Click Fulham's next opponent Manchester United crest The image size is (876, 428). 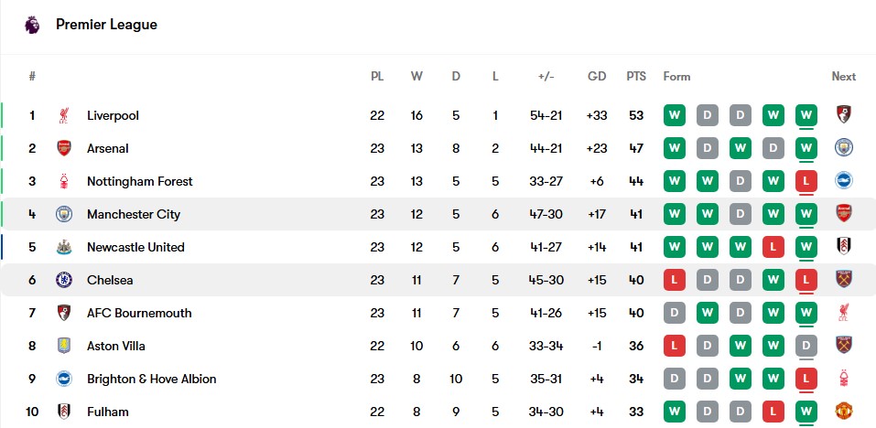coord(844,412)
